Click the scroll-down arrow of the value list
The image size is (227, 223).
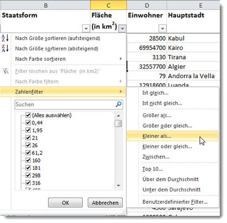[118, 185]
